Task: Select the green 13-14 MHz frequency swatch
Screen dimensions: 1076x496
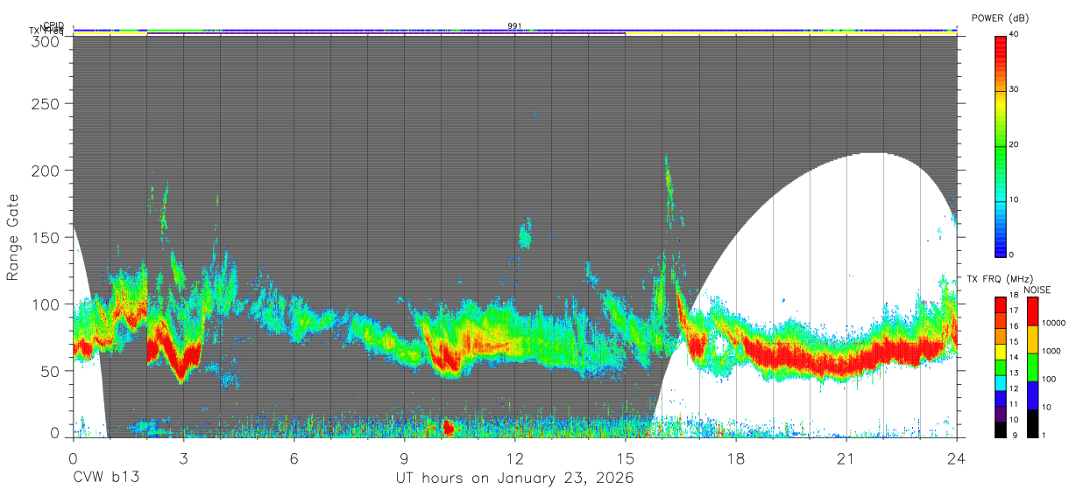Action: point(1000,366)
